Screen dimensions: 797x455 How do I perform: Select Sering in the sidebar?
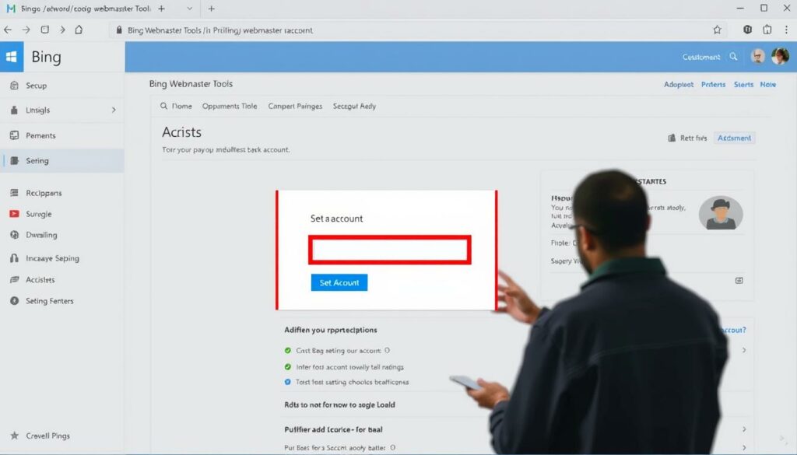[x=62, y=160]
